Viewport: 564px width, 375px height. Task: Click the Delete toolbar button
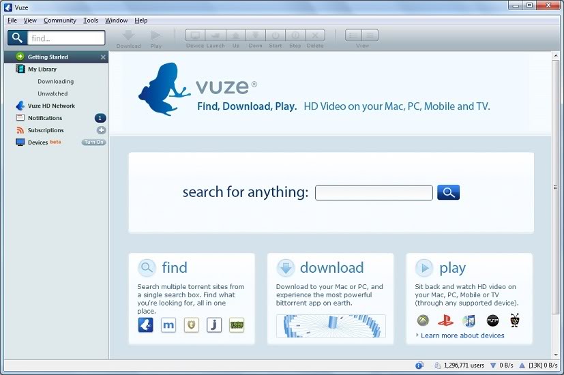(315, 35)
